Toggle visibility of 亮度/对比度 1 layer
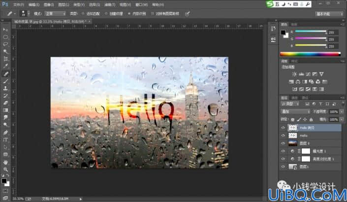 283,159
